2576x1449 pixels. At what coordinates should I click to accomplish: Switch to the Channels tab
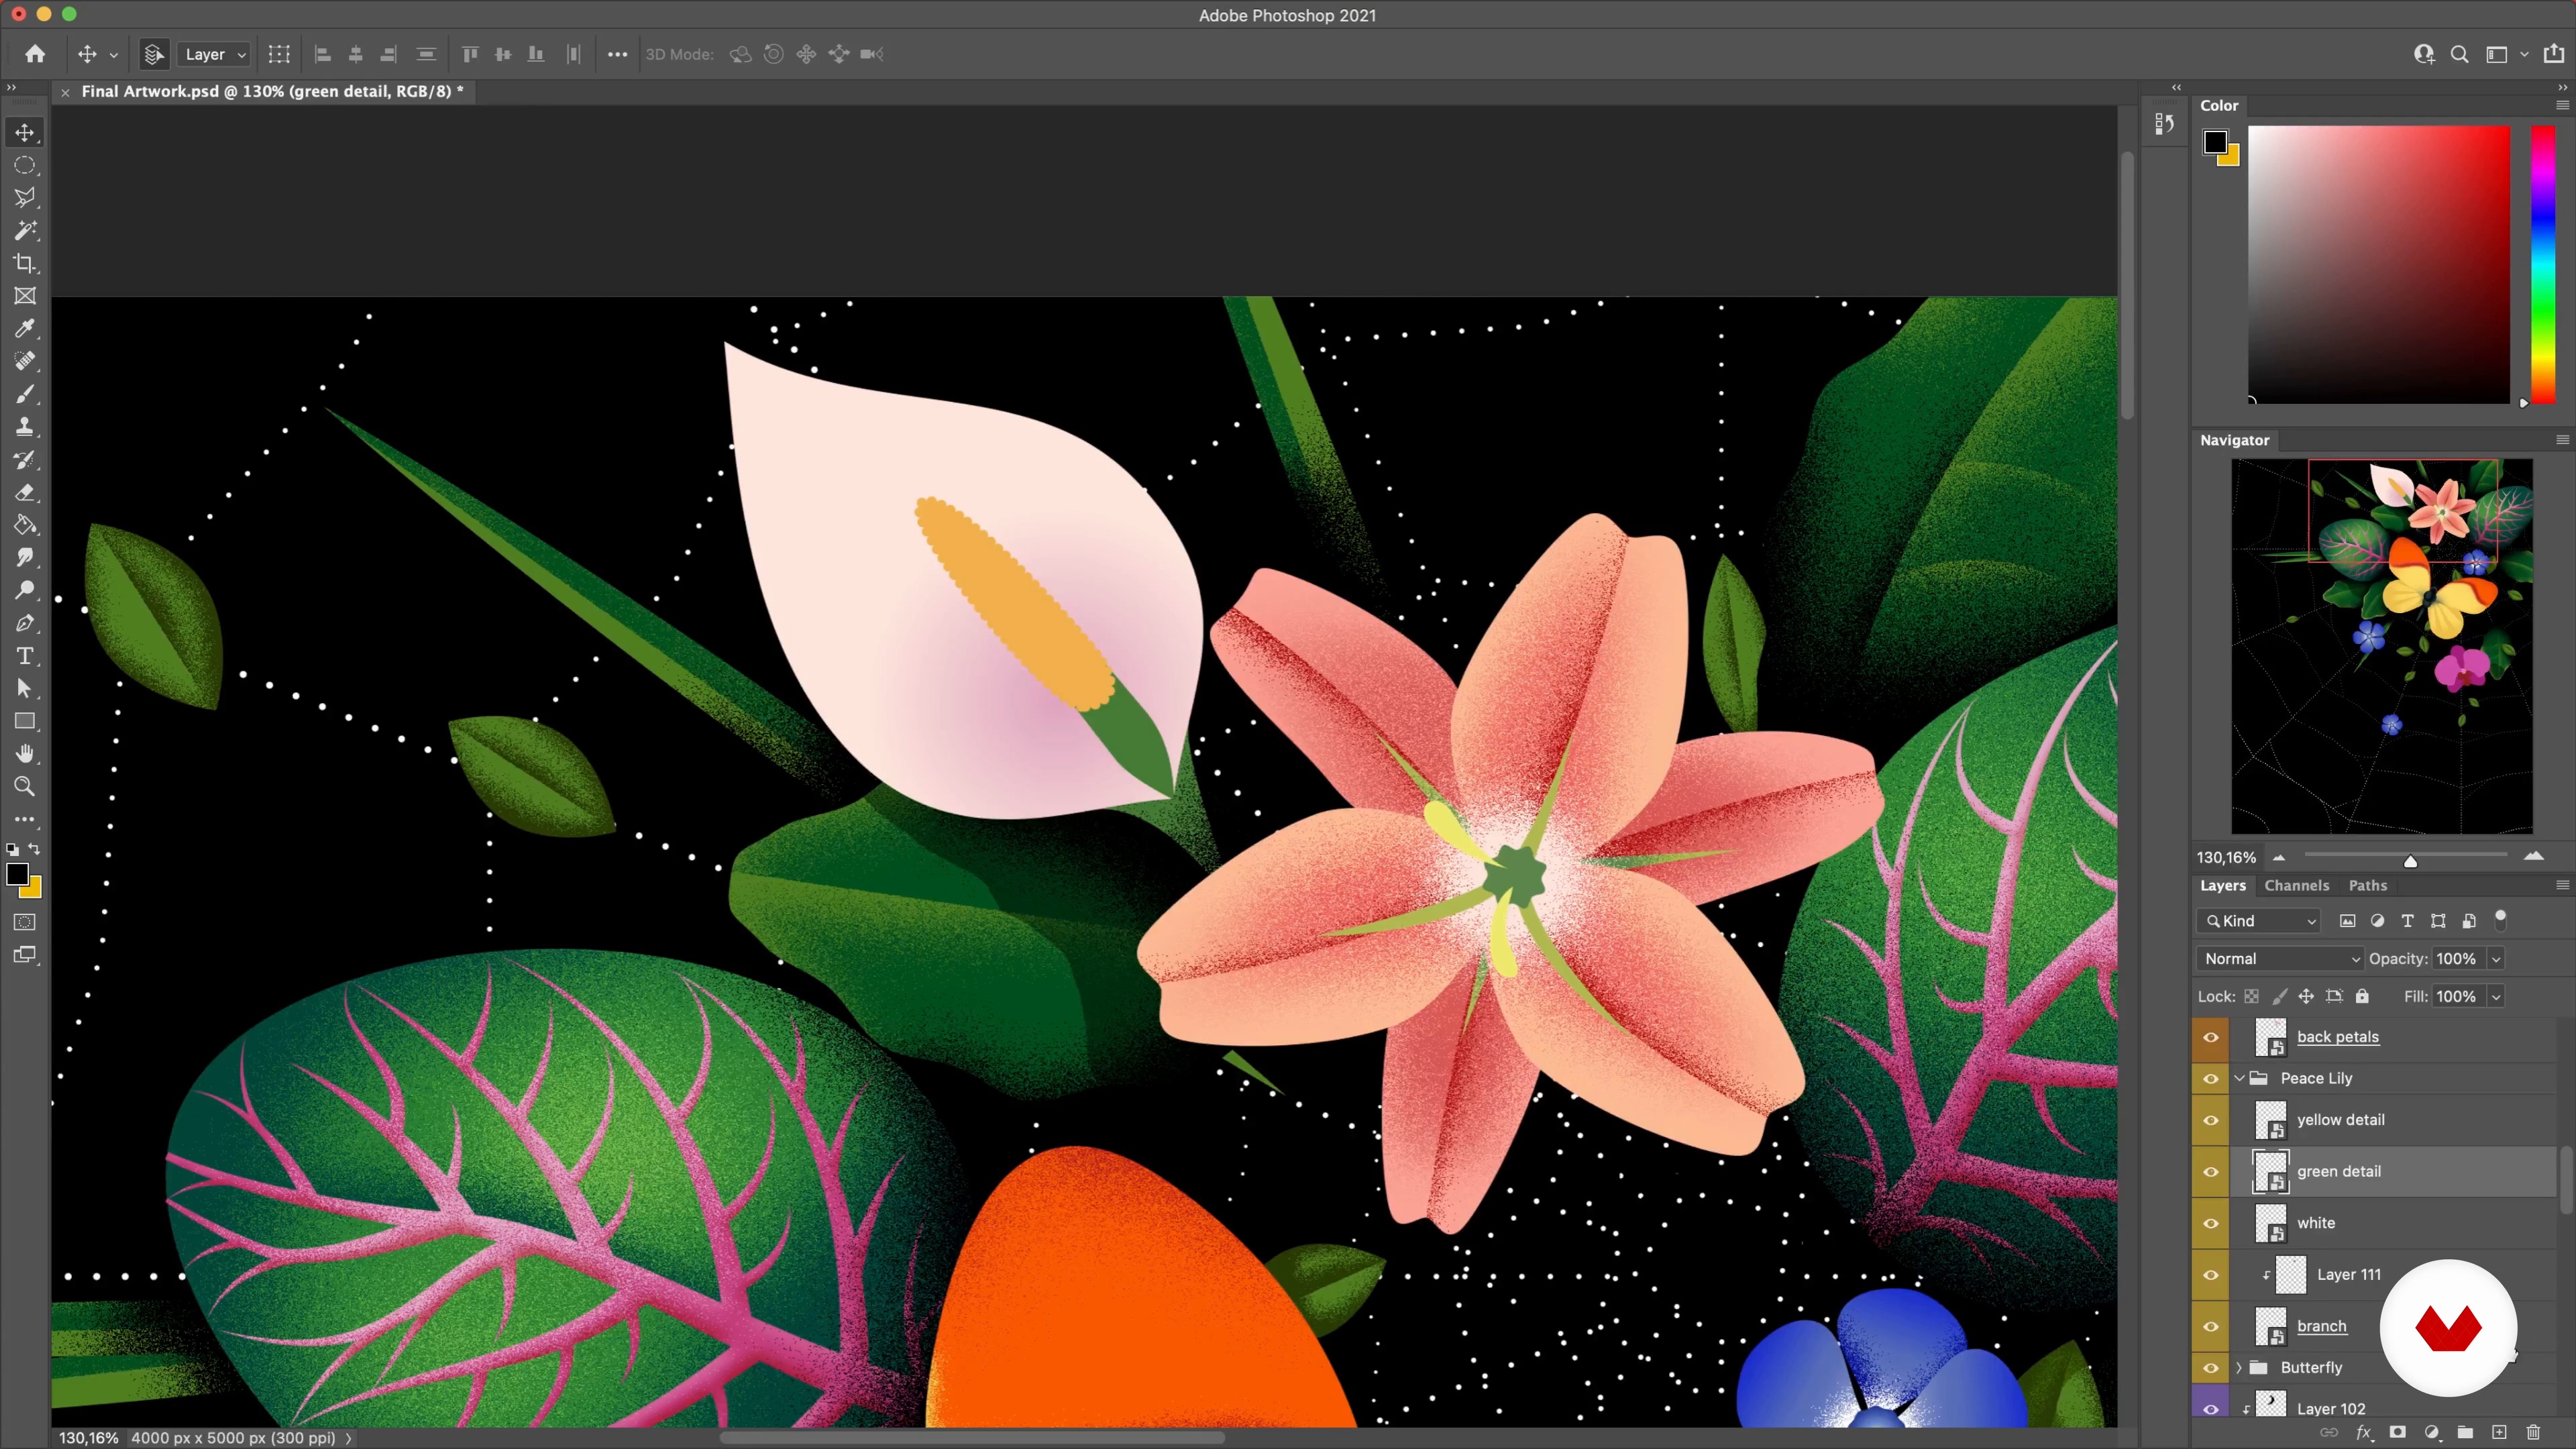pyautogui.click(x=2296, y=886)
